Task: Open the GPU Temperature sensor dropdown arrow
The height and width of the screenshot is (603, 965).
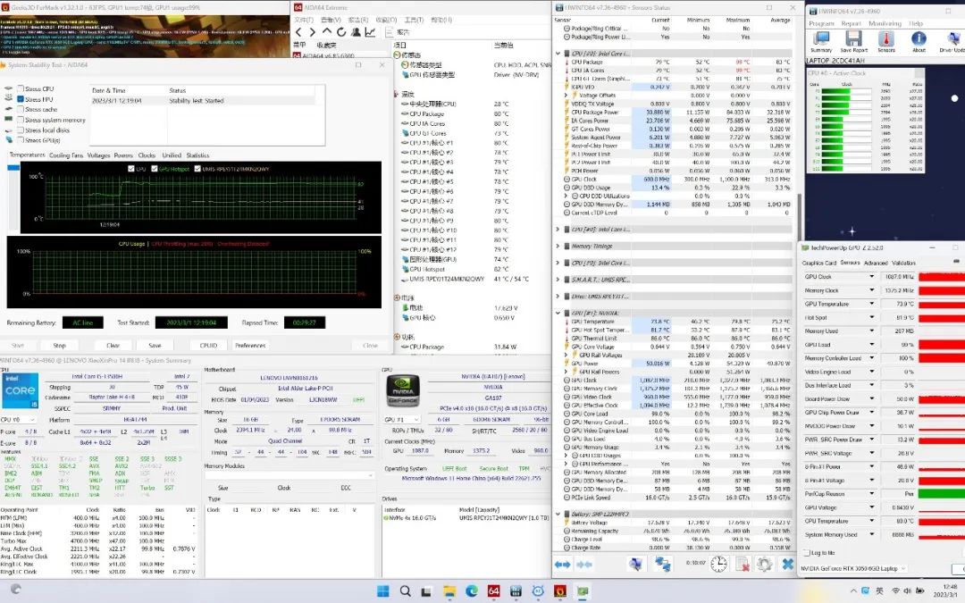Action: pos(872,304)
